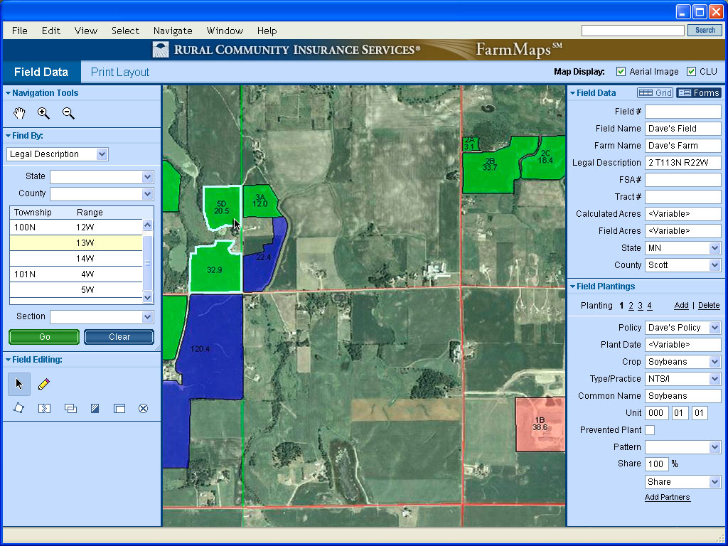Select the zoom in magnifier tool

pos(43,113)
